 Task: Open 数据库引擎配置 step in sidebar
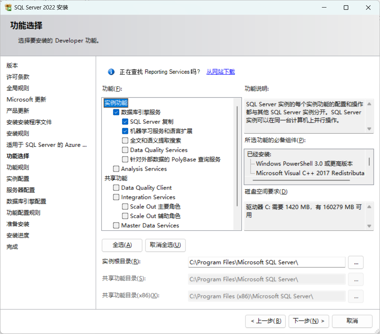pyautogui.click(x=23, y=201)
